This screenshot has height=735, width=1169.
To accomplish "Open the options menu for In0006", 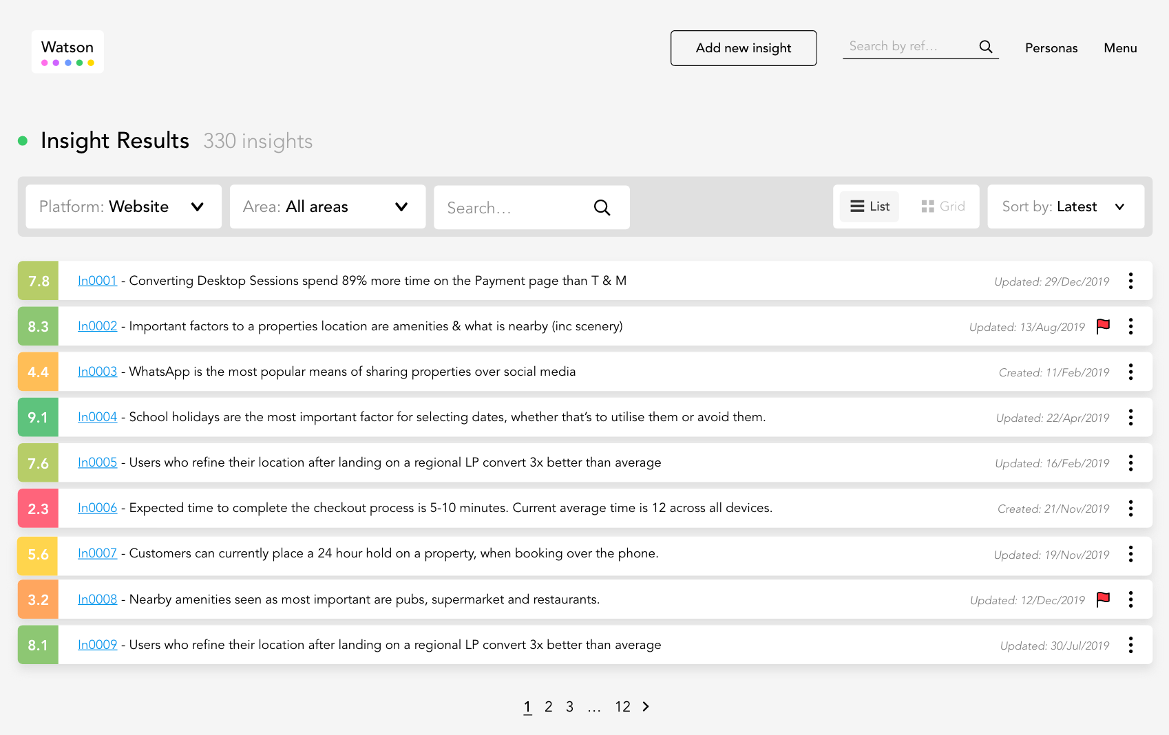I will coord(1130,509).
